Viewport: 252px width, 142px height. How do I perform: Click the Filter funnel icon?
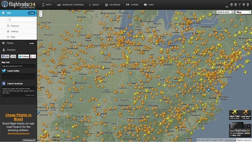click(8, 37)
